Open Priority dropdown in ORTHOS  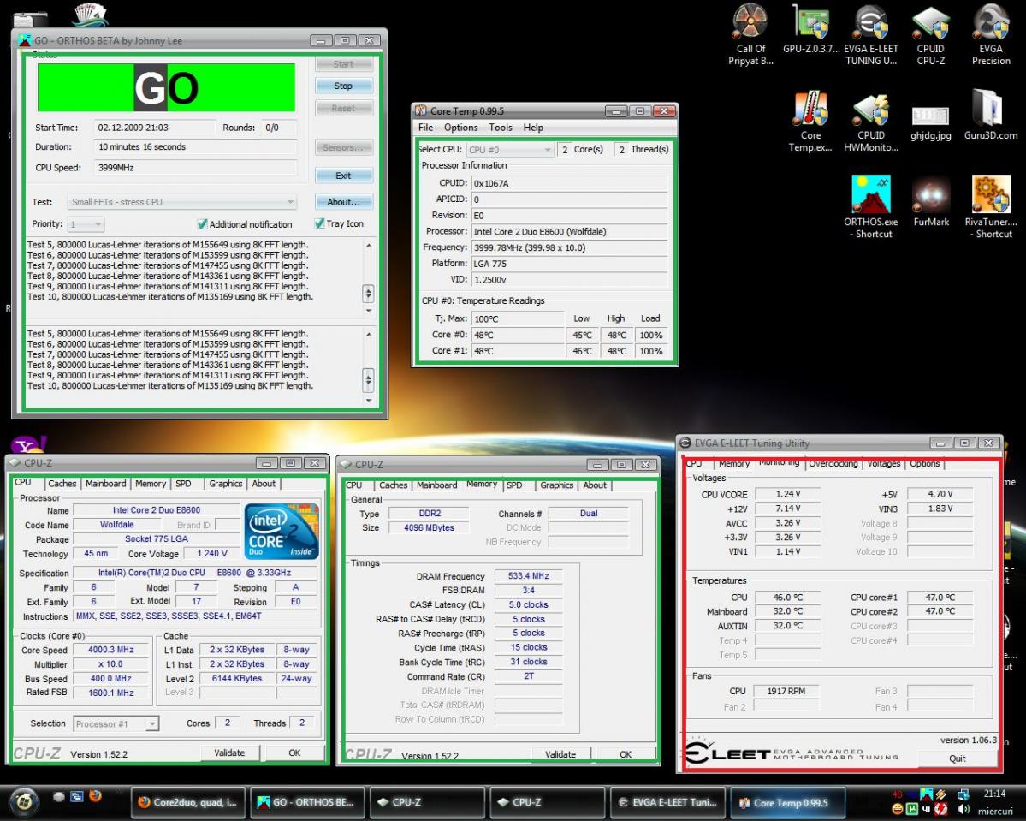(x=86, y=224)
